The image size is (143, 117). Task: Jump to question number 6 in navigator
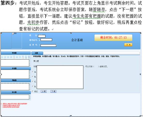pos(17,57)
